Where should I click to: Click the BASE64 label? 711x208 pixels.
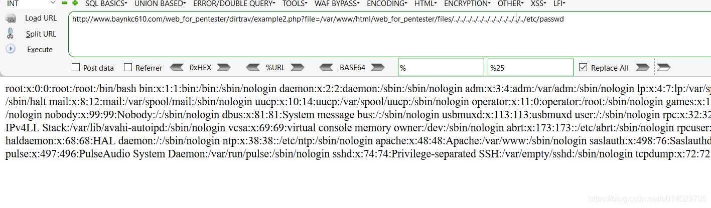352,67
